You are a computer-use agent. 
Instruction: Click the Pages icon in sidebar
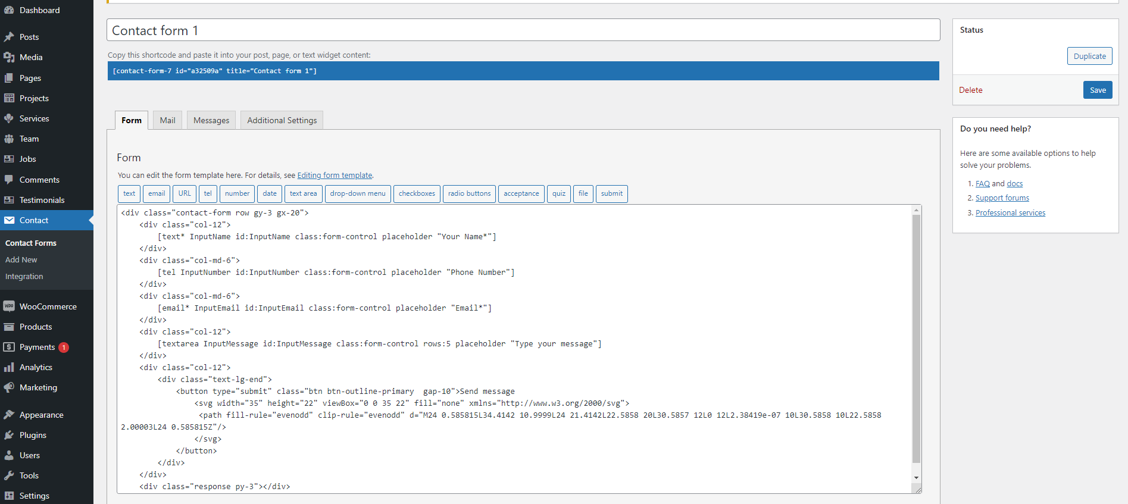(x=9, y=78)
